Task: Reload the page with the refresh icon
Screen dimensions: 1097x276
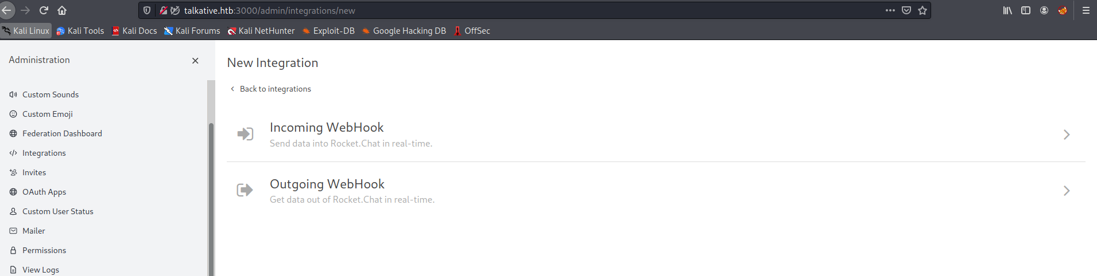Action: pyautogui.click(x=44, y=10)
